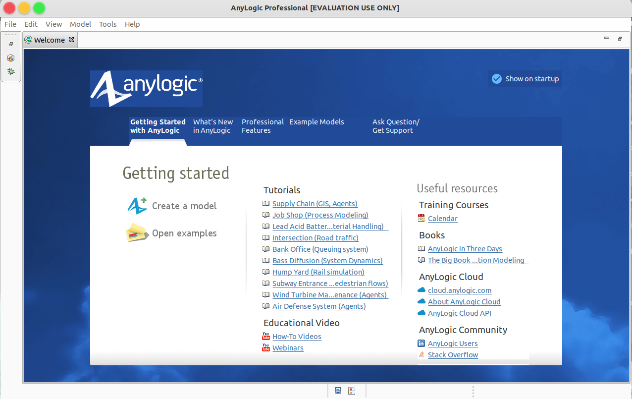The height and width of the screenshot is (399, 632).
Task: Click the calendar icon beside the Calendar link
Action: (421, 218)
